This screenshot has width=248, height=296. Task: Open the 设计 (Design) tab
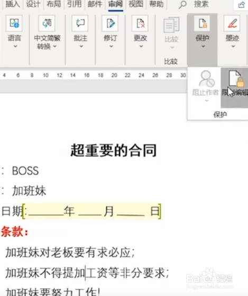33,4
